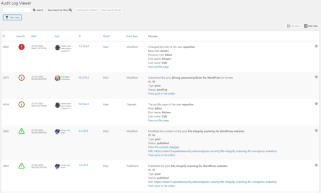Click the event ID 4002 cell
This screenshot has height=193, width=321.
click(6, 47)
